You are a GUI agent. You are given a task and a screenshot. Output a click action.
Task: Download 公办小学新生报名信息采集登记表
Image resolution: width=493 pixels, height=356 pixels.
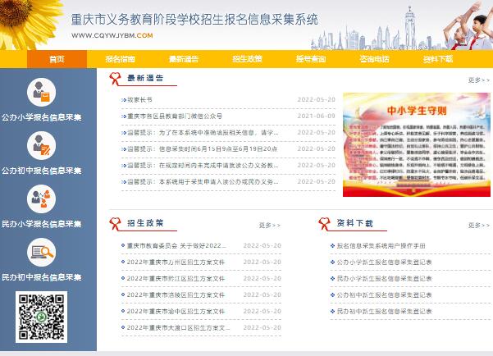click(x=384, y=262)
